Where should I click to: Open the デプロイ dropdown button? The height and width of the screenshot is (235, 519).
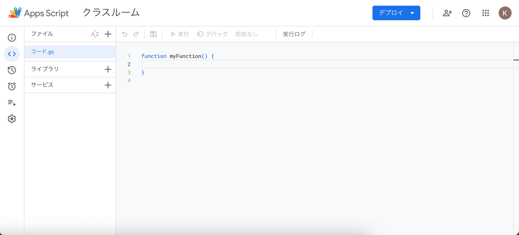pos(396,13)
